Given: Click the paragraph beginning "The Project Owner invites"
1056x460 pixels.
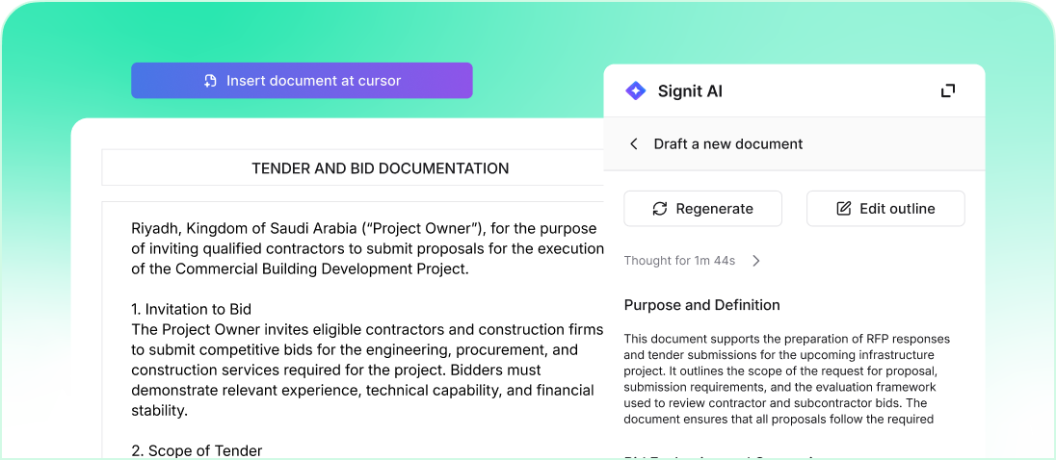Looking at the screenshot, I should point(366,370).
